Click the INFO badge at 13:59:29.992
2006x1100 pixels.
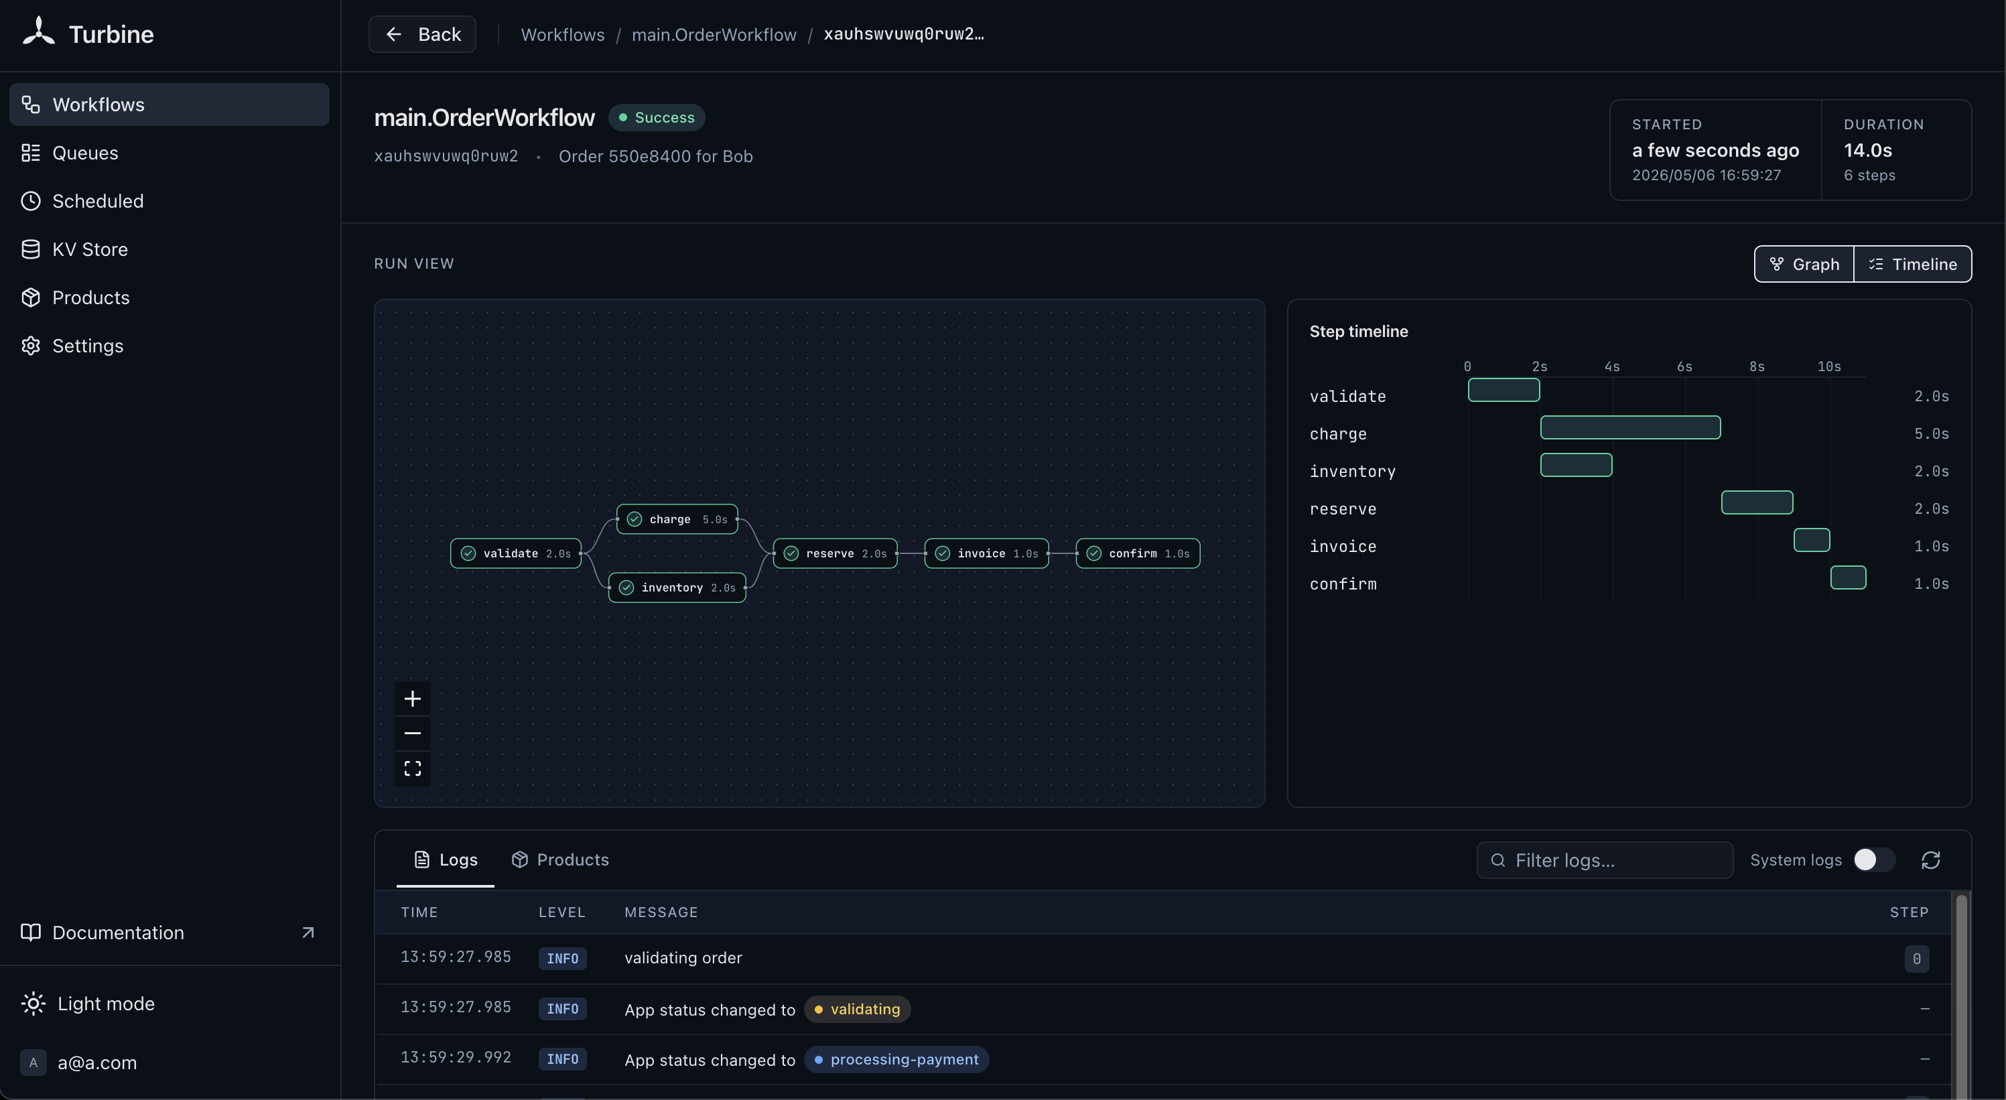pyautogui.click(x=562, y=1060)
